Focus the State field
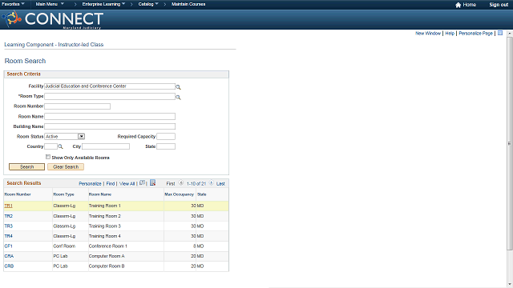This screenshot has height=288, width=513. tap(166, 146)
